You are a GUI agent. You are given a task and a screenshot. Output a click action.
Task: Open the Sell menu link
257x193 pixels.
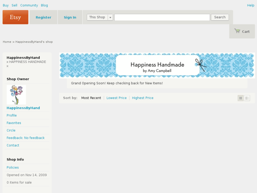[14, 5]
